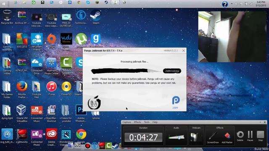Click the Pangu jailbreak progress bar
Viewport: 269px width, 151px height.
click(126, 71)
